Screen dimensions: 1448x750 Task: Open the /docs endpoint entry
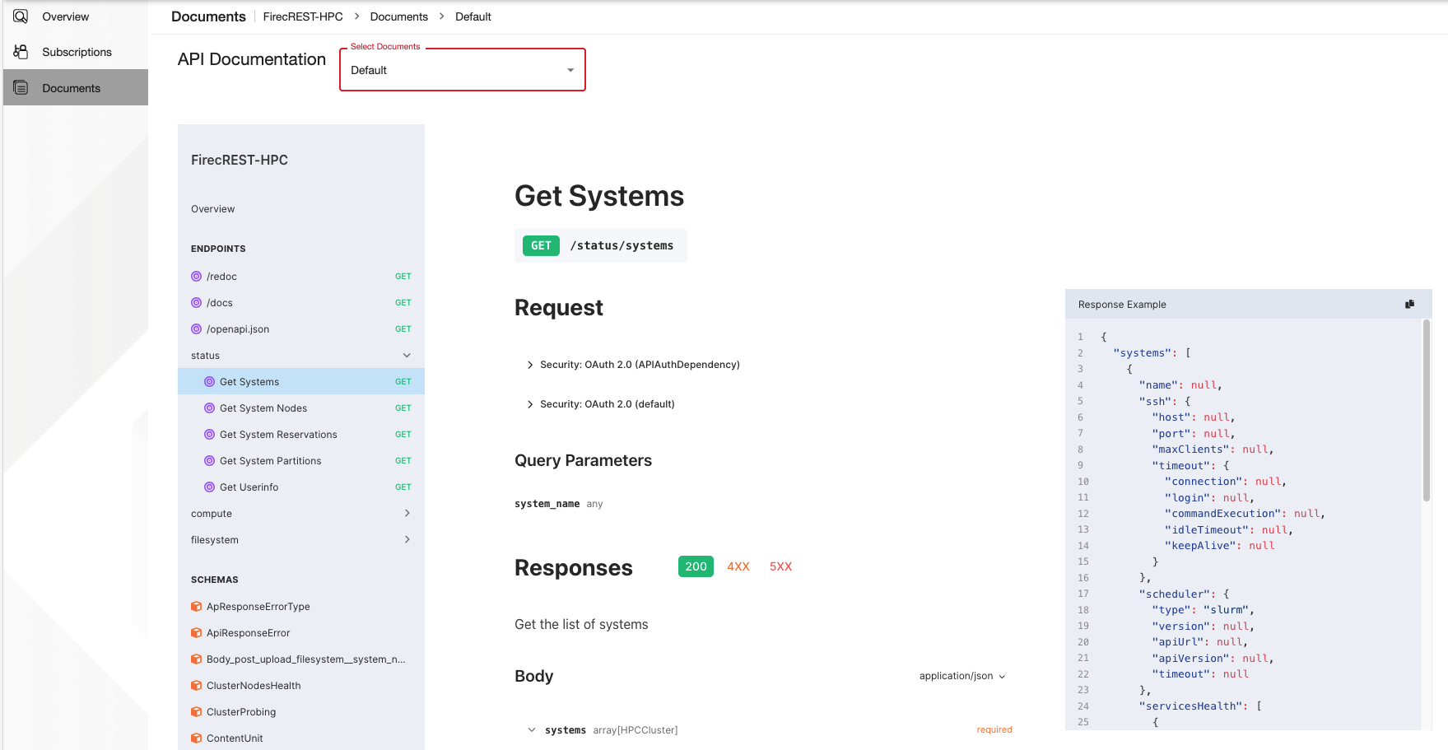coord(300,303)
